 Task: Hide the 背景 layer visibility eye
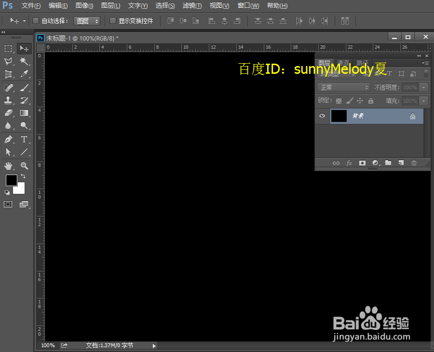(x=322, y=116)
